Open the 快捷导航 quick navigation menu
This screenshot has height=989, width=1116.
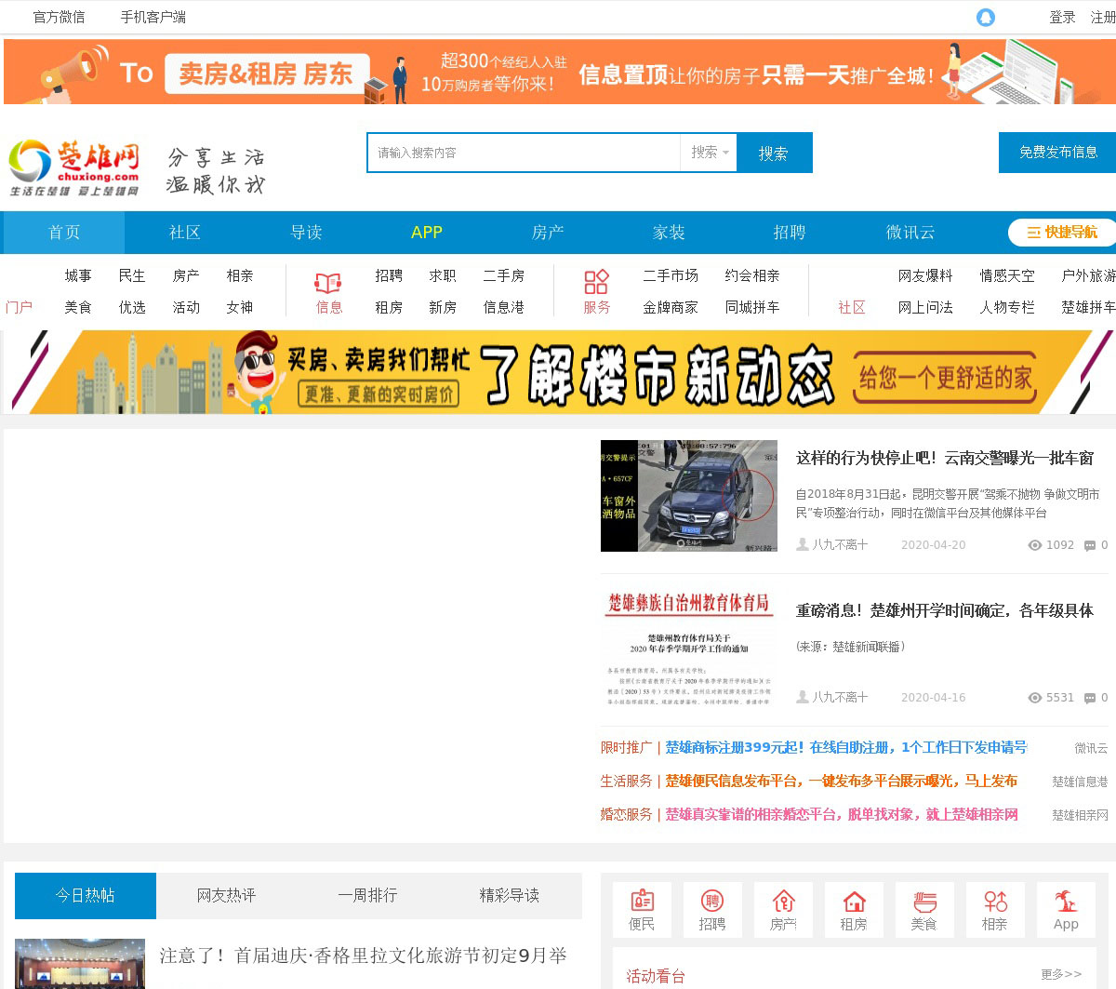[x=1061, y=233]
